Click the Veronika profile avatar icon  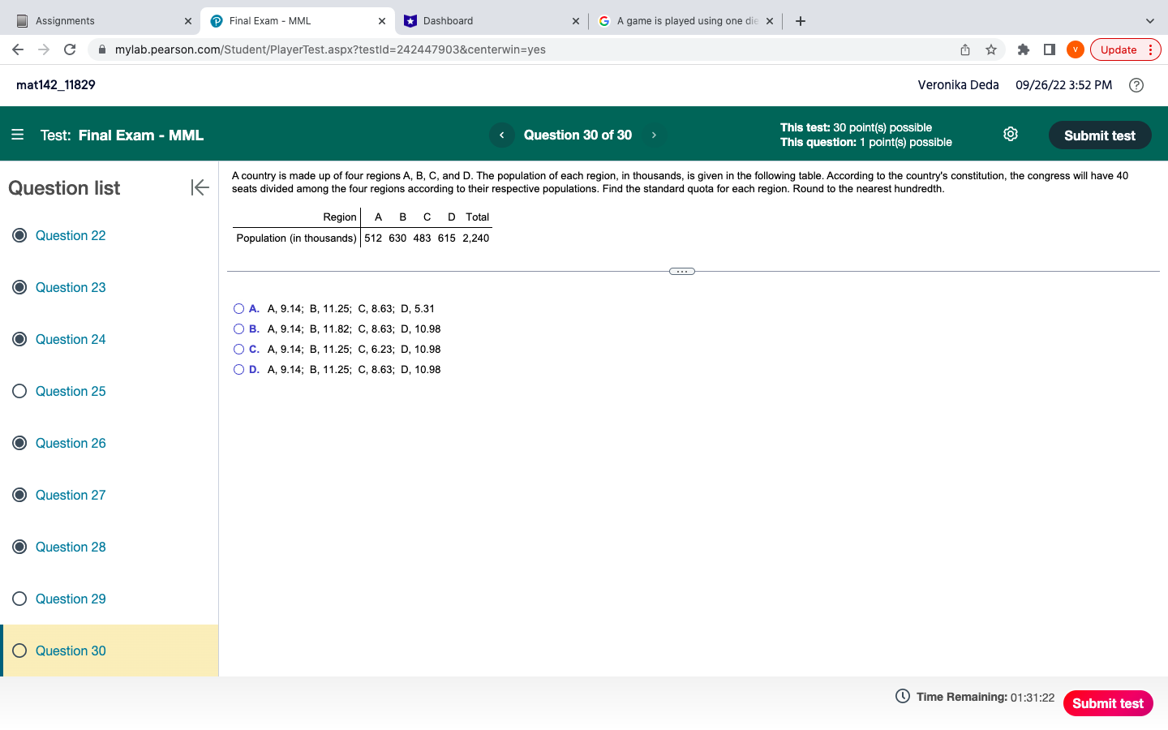pyautogui.click(x=1075, y=49)
